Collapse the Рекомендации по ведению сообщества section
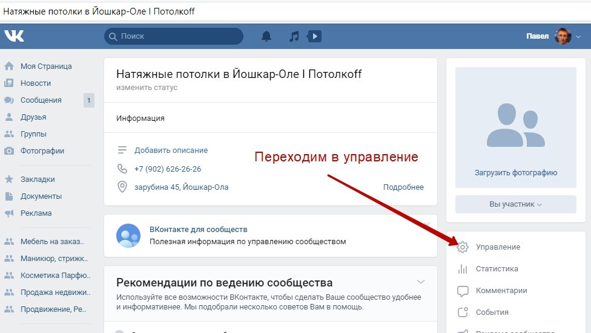Image resolution: width=591 pixels, height=333 pixels. coord(421,282)
